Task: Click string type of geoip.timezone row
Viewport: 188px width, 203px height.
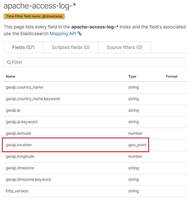Action: (x=133, y=168)
